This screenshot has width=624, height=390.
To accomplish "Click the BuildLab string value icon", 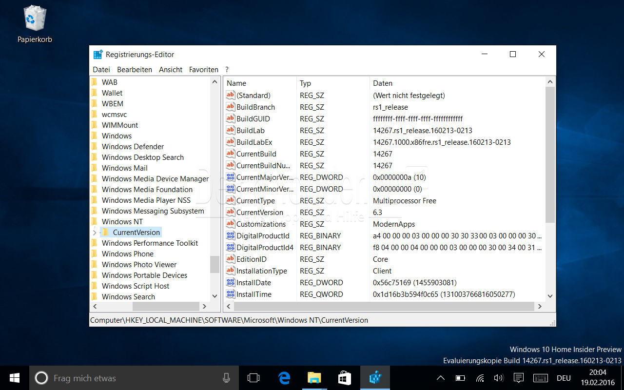I will tap(231, 131).
